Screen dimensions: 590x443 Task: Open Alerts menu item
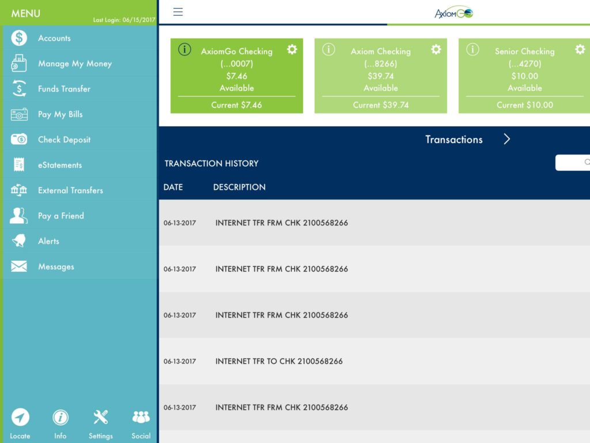[80, 241]
